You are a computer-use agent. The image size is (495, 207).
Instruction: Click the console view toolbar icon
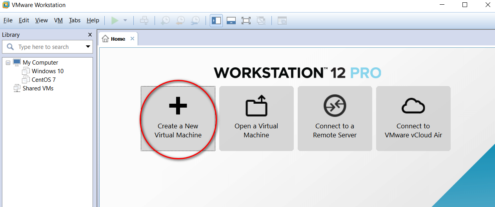282,20
